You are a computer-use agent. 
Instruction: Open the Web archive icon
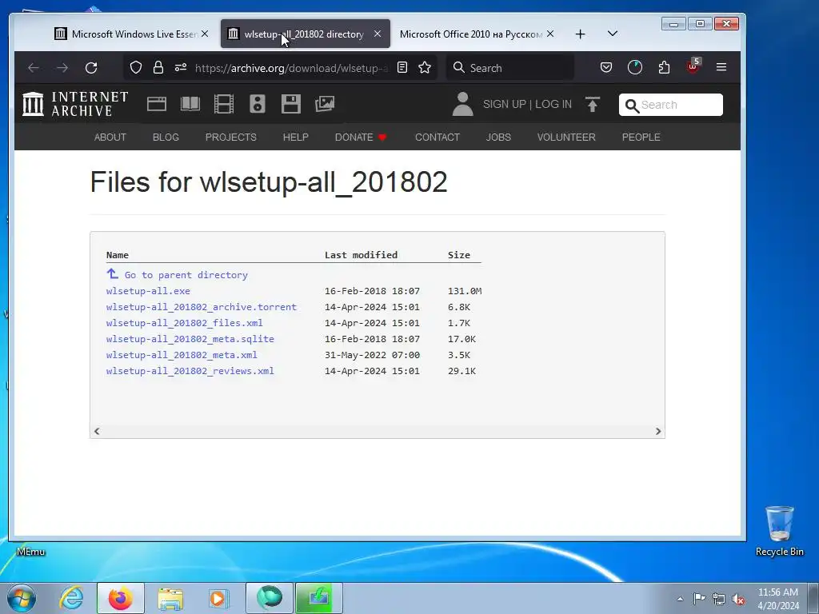click(156, 104)
